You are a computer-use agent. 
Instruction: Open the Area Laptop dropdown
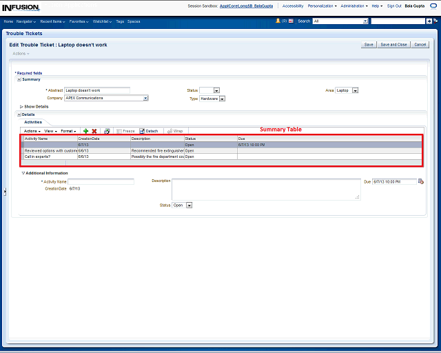pos(355,90)
